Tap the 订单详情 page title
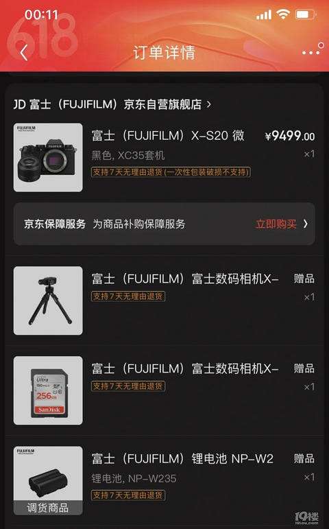 [164, 52]
